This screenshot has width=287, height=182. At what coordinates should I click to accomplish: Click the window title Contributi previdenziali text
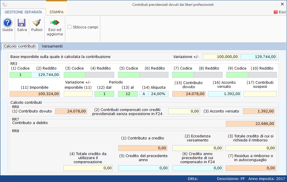coord(173,5)
